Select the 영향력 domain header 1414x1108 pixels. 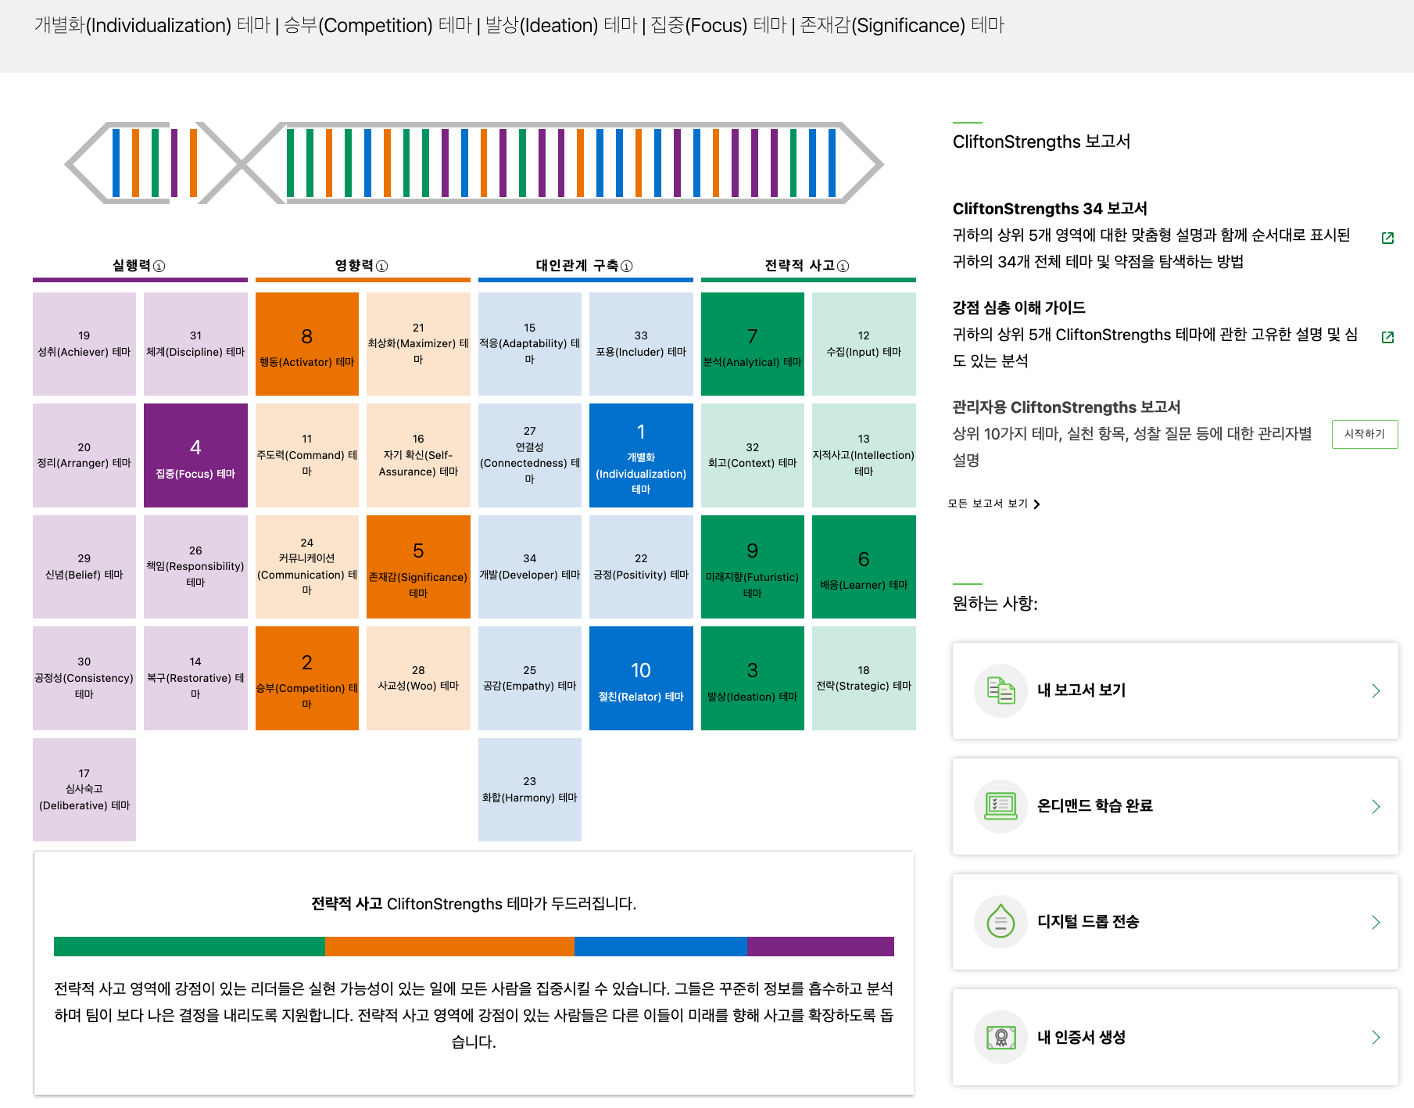[354, 266]
